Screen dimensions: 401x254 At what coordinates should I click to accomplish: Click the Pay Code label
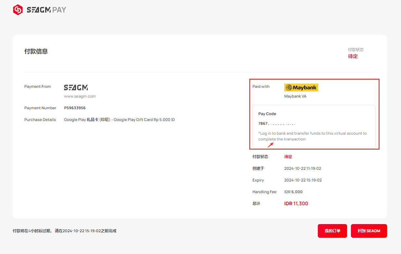coord(267,114)
